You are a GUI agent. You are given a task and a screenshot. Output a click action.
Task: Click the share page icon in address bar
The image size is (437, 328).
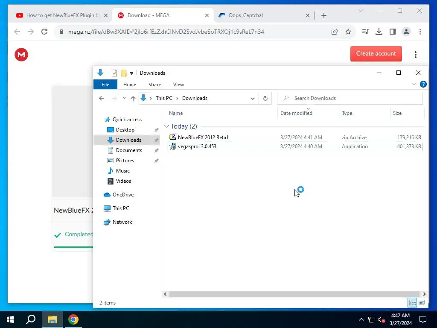click(335, 32)
